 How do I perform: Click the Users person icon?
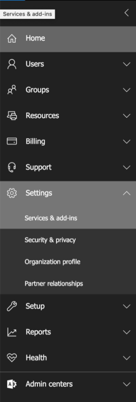click(x=12, y=64)
